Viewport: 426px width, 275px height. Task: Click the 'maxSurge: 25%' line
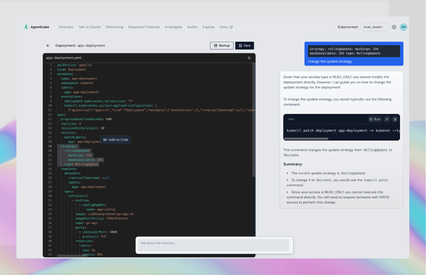pos(80,155)
